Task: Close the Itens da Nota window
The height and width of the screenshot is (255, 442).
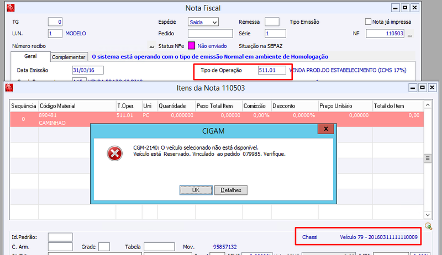Action: (432, 88)
